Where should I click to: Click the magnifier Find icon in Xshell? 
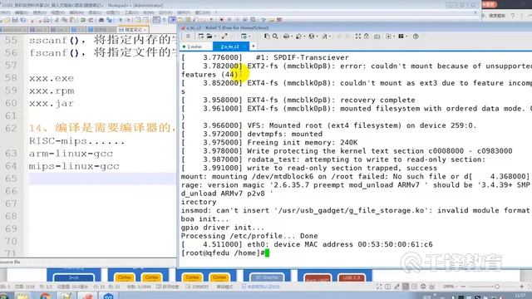pyautogui.click(x=275, y=37)
